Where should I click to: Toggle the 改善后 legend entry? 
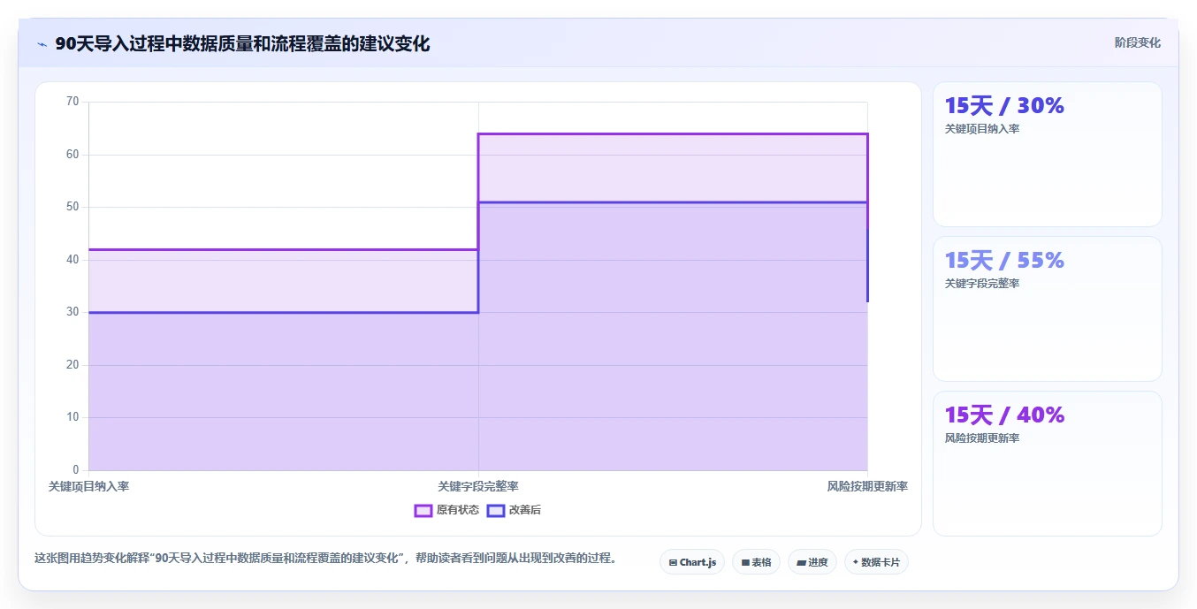[514, 510]
